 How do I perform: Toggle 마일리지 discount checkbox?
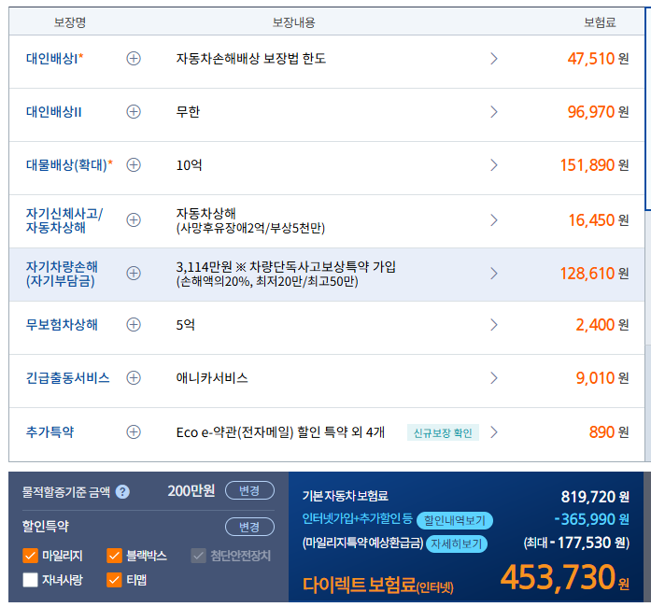(x=30, y=556)
